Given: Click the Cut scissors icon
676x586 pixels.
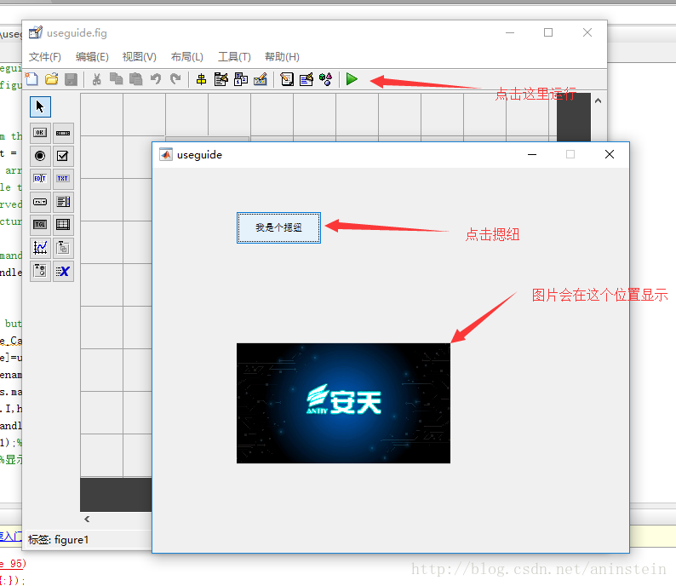Looking at the screenshot, I should [x=97, y=79].
